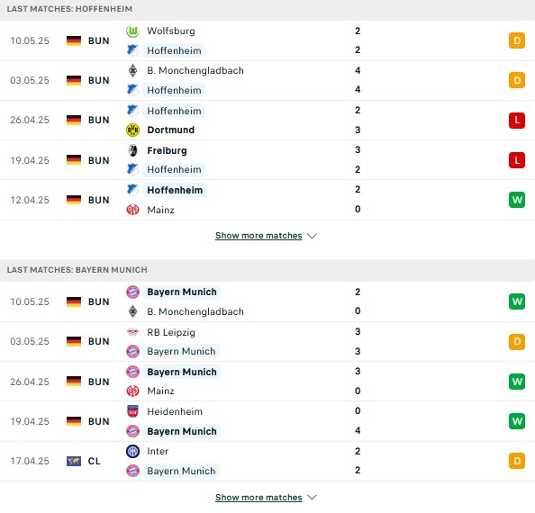Click the Dortmund BVB club logo
The image size is (535, 513).
click(132, 130)
